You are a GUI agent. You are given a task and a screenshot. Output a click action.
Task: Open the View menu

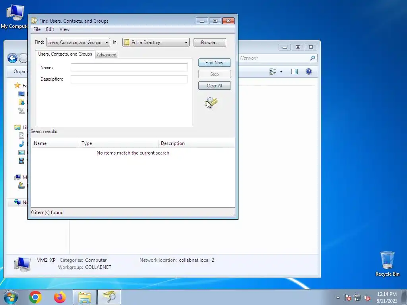tap(65, 29)
